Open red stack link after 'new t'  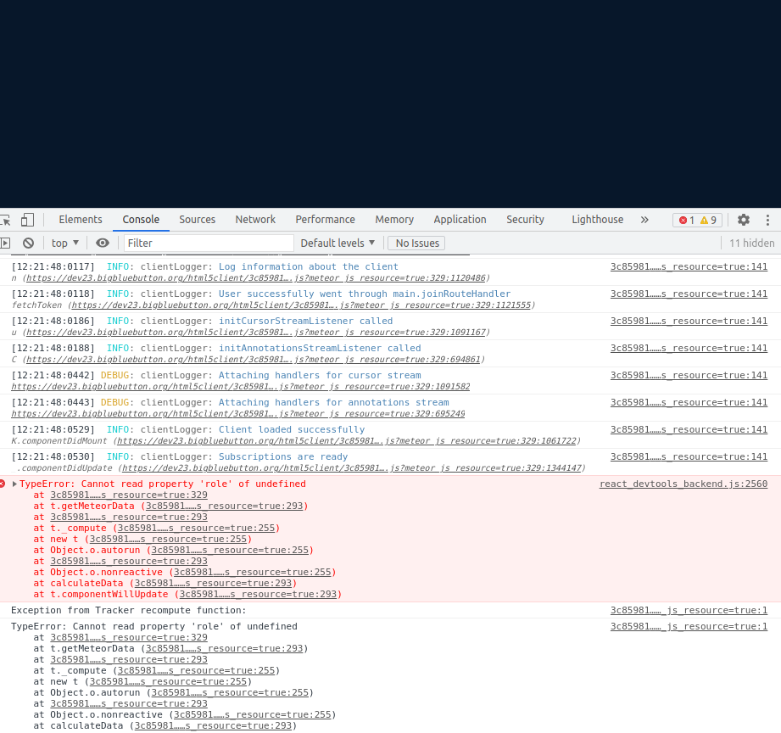pos(169,540)
